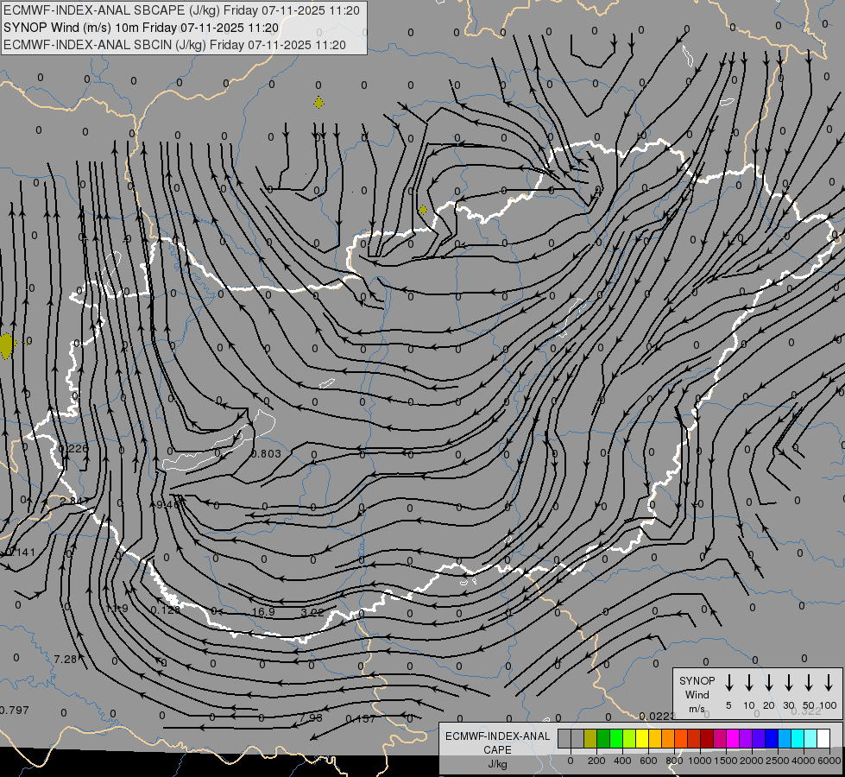Click the 1000 tick label under the color bar
Viewport: 845px width, 777px height.
click(x=699, y=761)
